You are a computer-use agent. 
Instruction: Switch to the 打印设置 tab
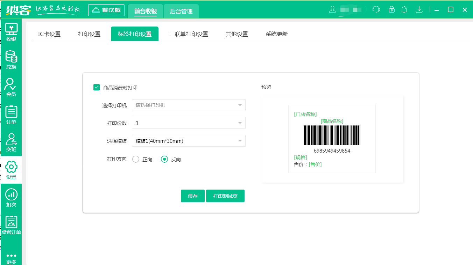89,34
